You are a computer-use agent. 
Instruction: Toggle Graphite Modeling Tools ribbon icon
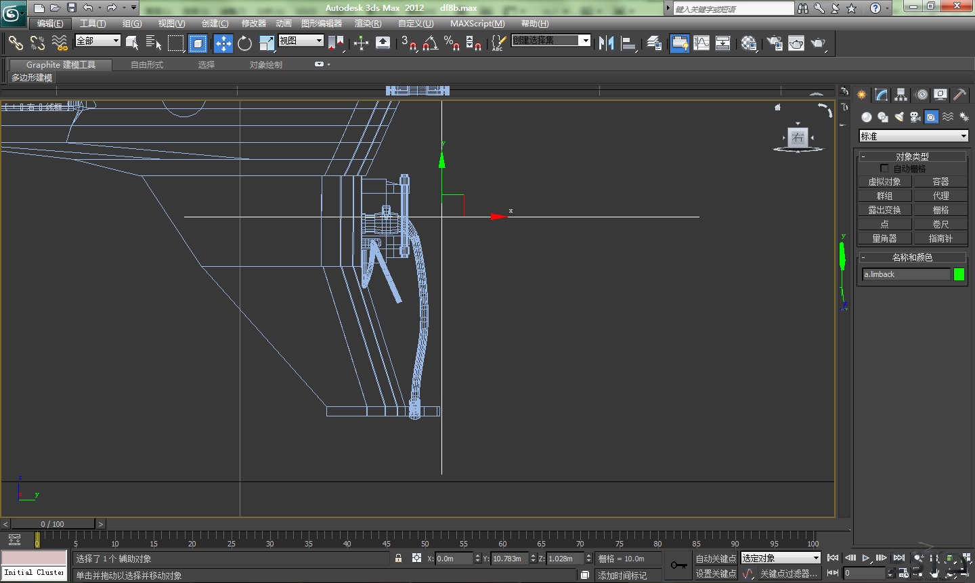point(680,43)
